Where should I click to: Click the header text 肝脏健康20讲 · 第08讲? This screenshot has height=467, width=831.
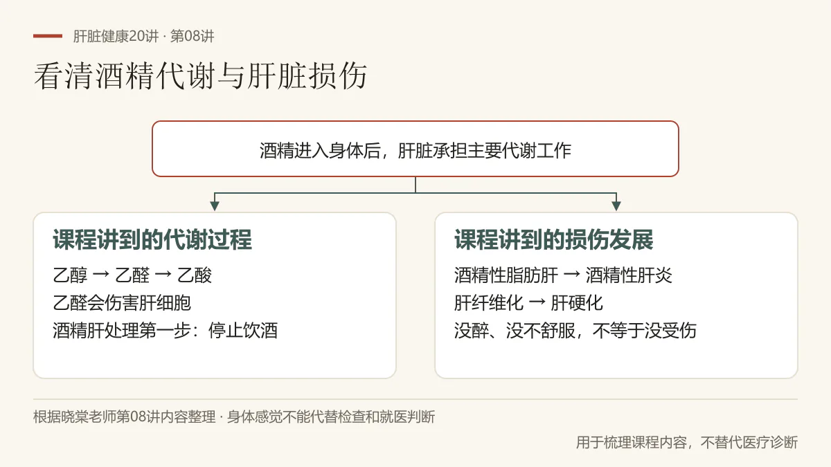[143, 37]
